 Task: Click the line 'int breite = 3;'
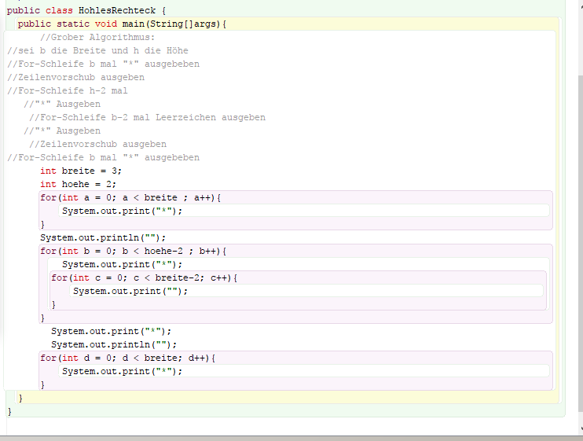(81, 171)
